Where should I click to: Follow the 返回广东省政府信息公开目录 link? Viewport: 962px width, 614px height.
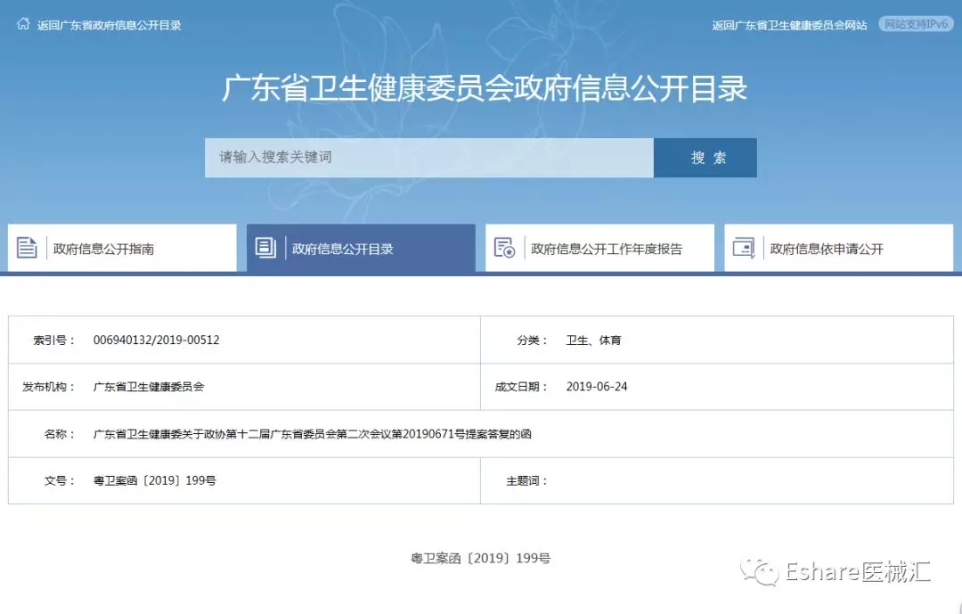[109, 25]
